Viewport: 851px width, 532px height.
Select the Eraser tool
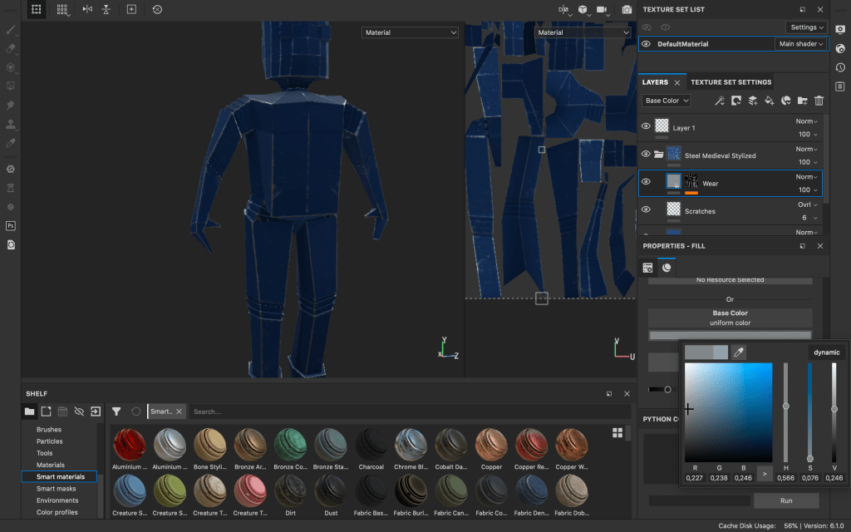[x=11, y=49]
